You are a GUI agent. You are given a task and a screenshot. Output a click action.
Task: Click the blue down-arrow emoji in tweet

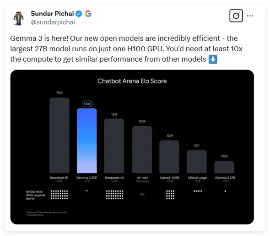213,59
